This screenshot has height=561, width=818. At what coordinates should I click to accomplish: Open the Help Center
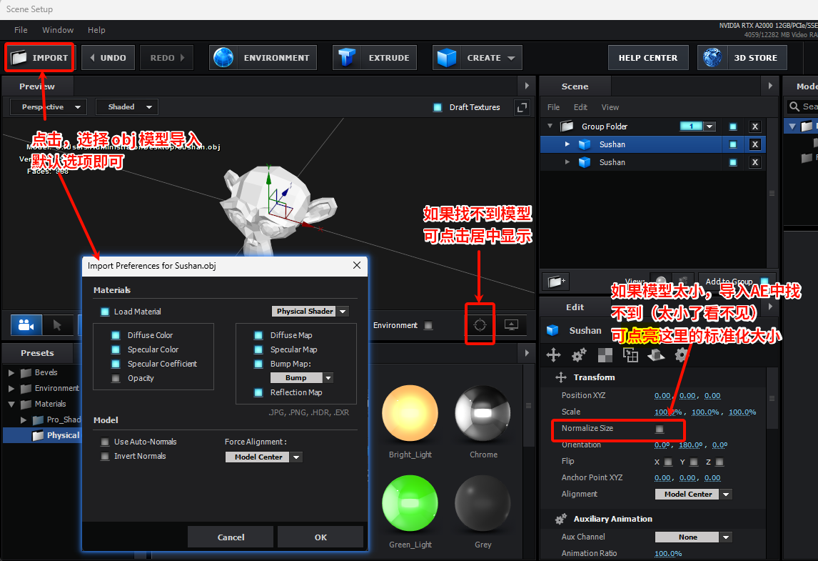pos(648,57)
